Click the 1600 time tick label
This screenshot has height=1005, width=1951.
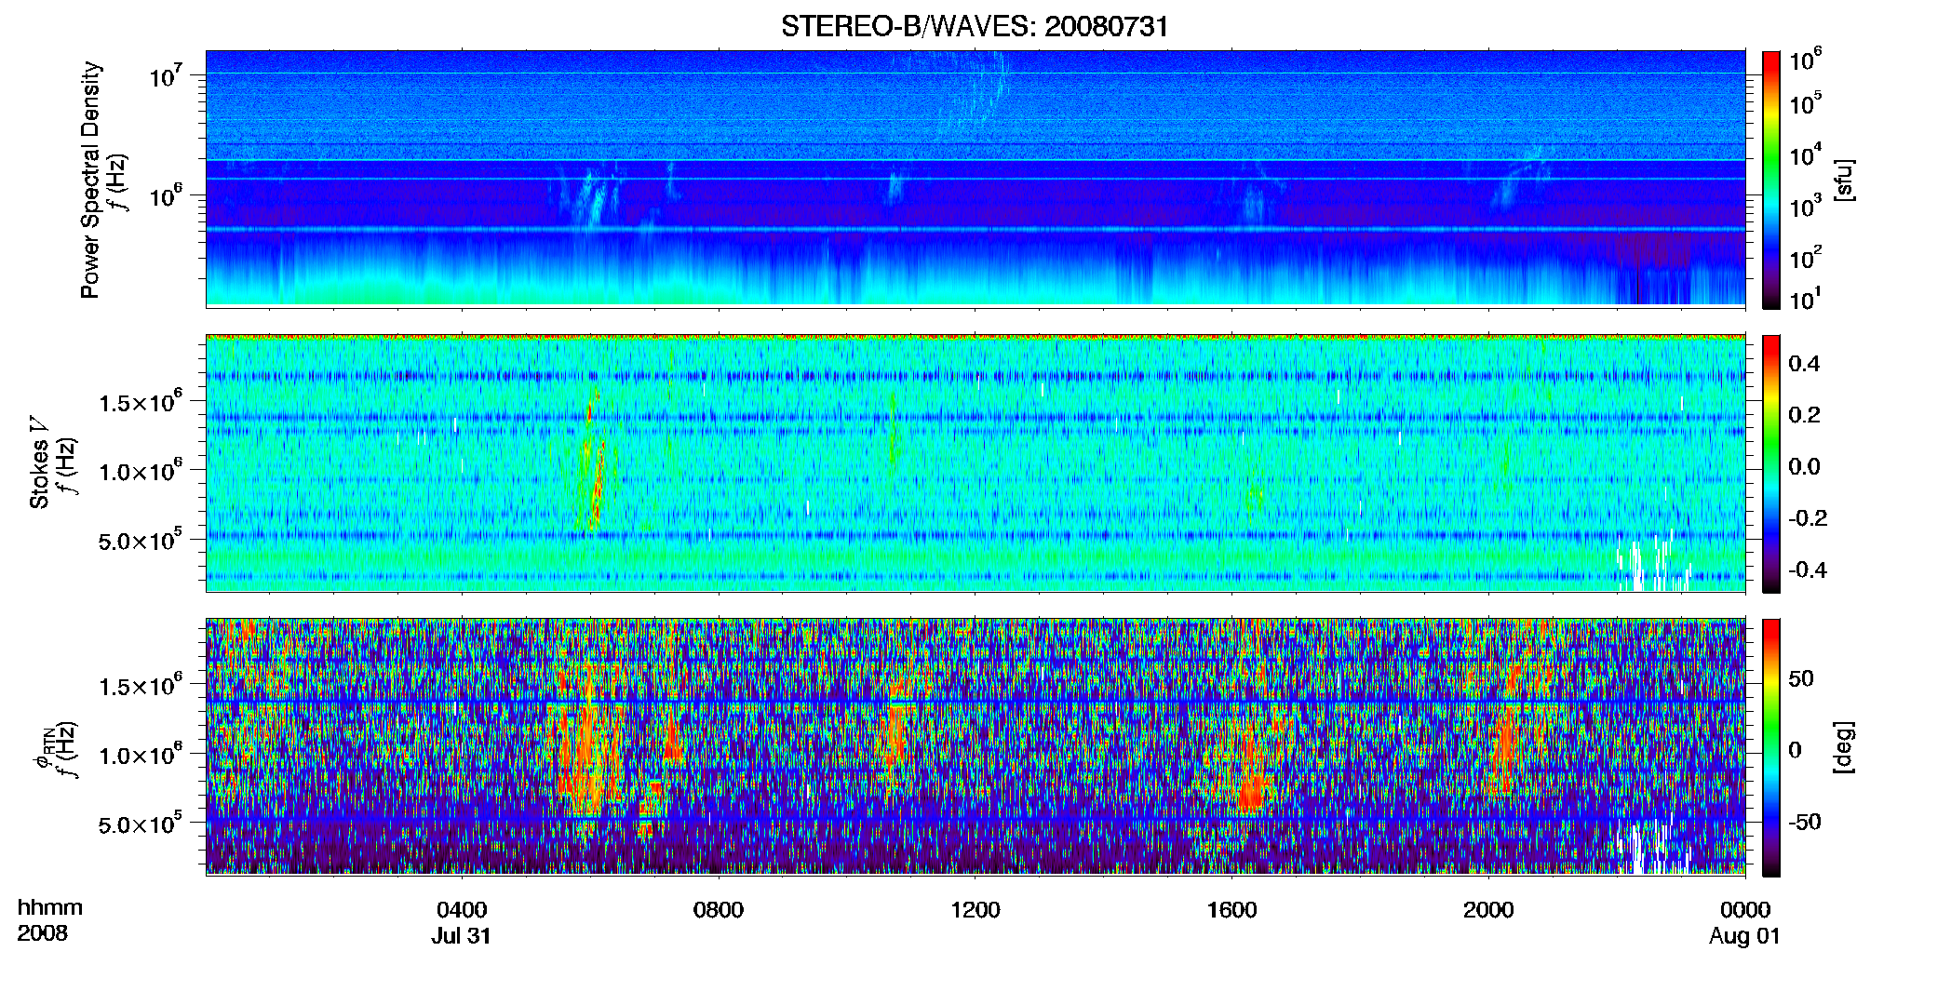pos(1231,910)
